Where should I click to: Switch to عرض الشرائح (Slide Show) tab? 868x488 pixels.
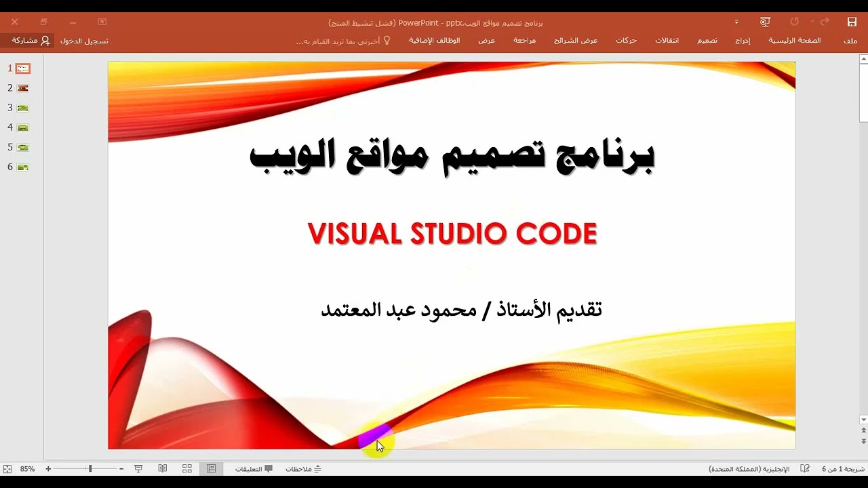[576, 41]
